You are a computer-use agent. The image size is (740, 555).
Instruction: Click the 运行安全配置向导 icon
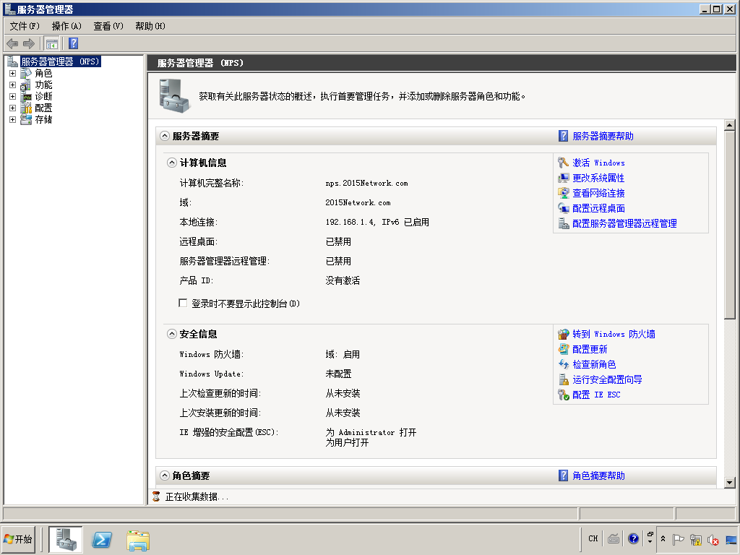tap(564, 379)
